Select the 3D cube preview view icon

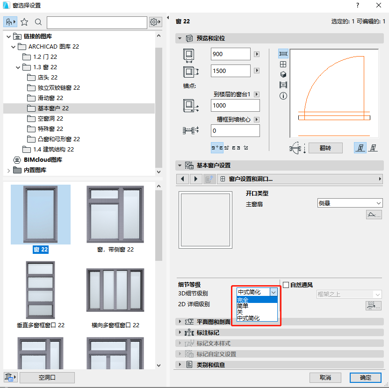pos(283,74)
